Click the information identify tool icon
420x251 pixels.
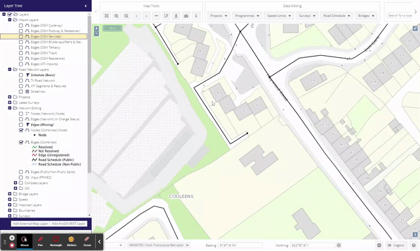click(196, 16)
